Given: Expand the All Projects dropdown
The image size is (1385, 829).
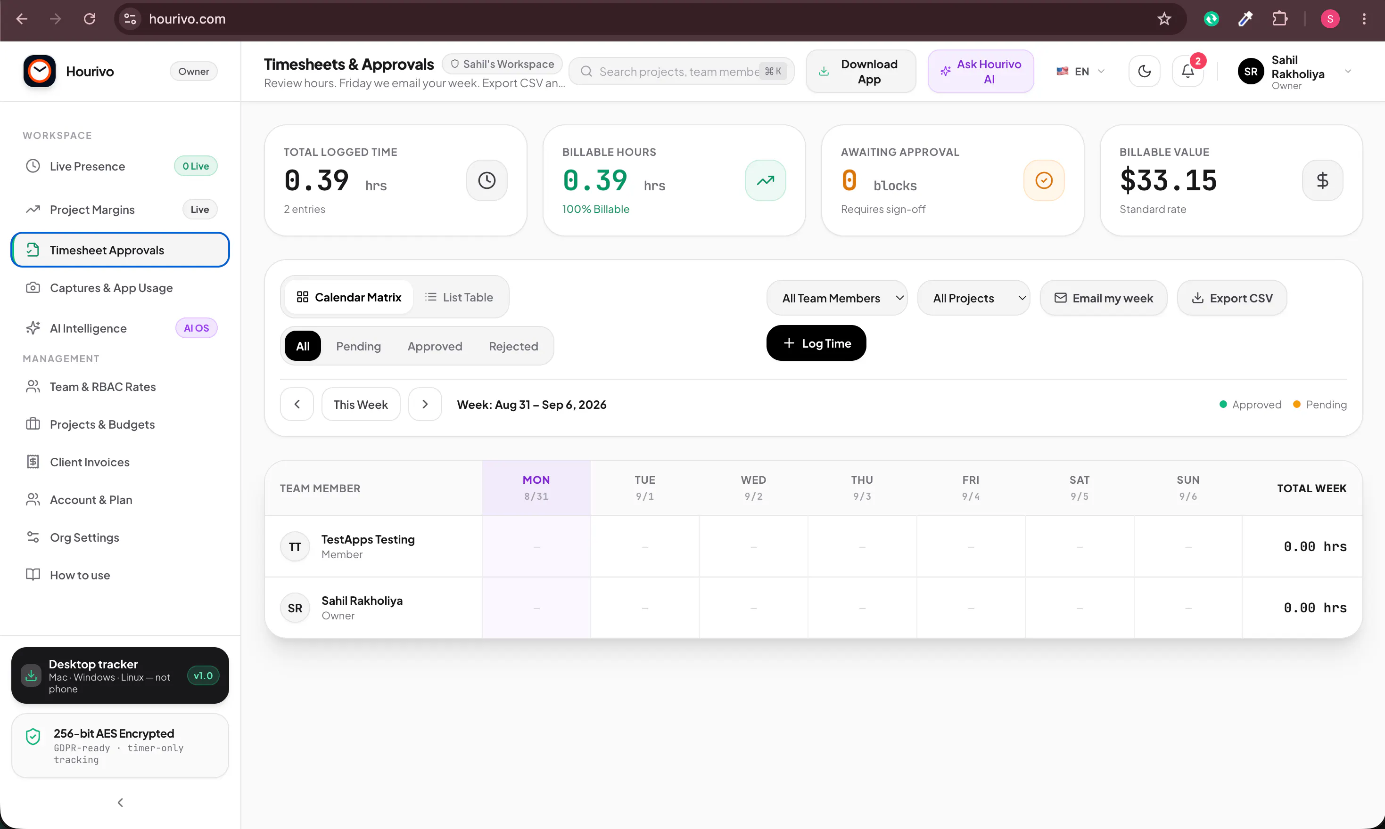Looking at the screenshot, I should click(973, 298).
